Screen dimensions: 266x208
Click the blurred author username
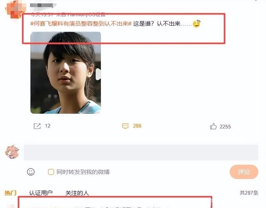click(x=43, y=5)
